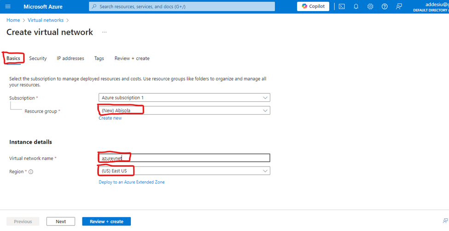Click the Create new resource group link
Screen dimensions: 449x231
point(110,118)
